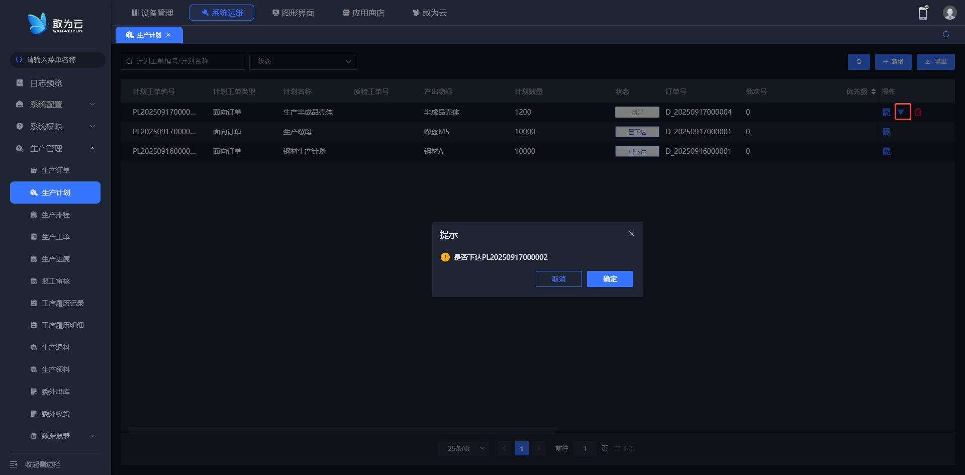This screenshot has height=475, width=965.
Task: Click the red delete trash icon
Action: tap(918, 112)
